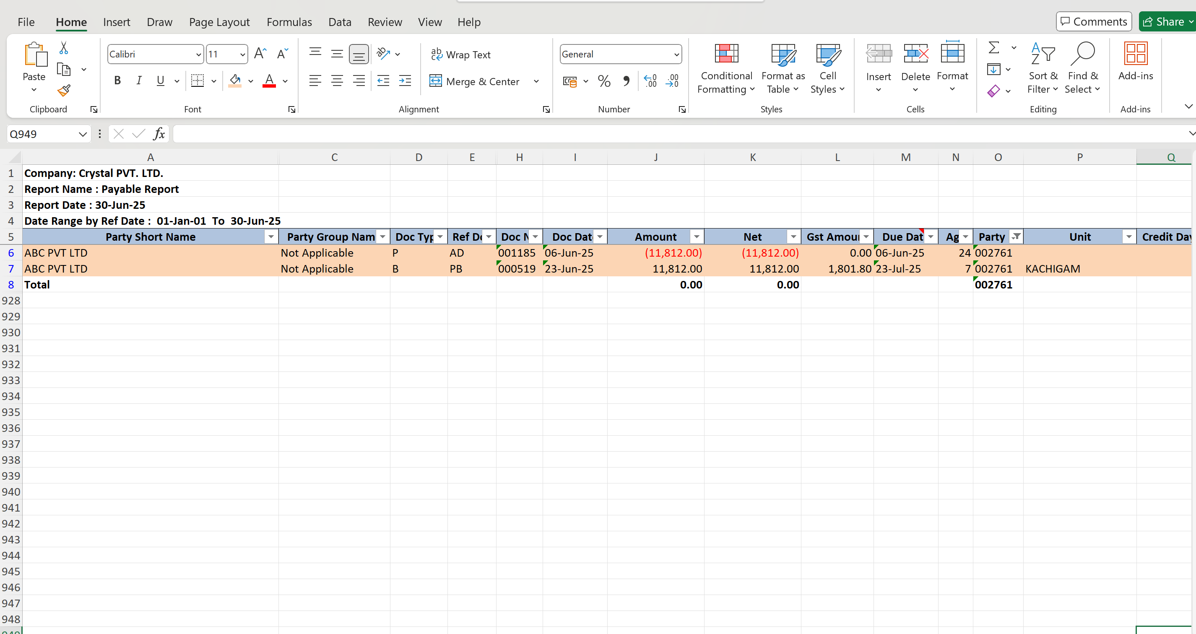Toggle bold formatting
Viewport: 1196px width, 634px height.
117,80
